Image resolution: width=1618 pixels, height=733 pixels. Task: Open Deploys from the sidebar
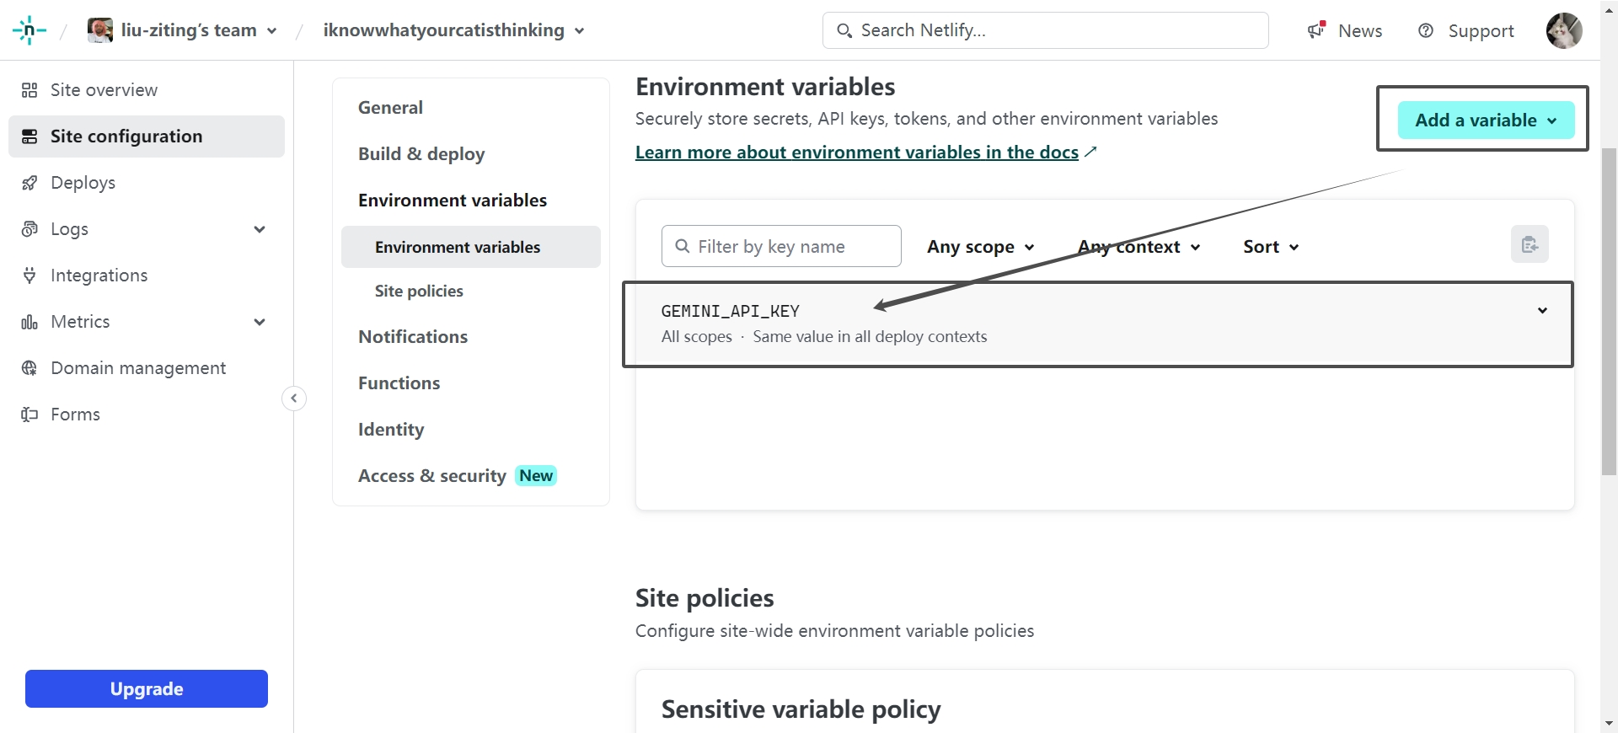[83, 183]
